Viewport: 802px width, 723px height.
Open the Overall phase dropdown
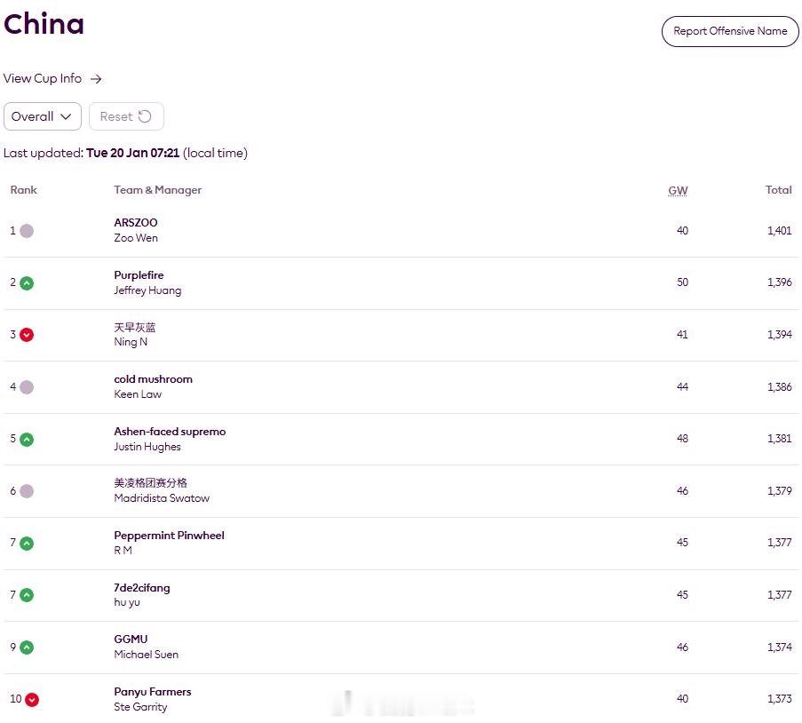(42, 116)
